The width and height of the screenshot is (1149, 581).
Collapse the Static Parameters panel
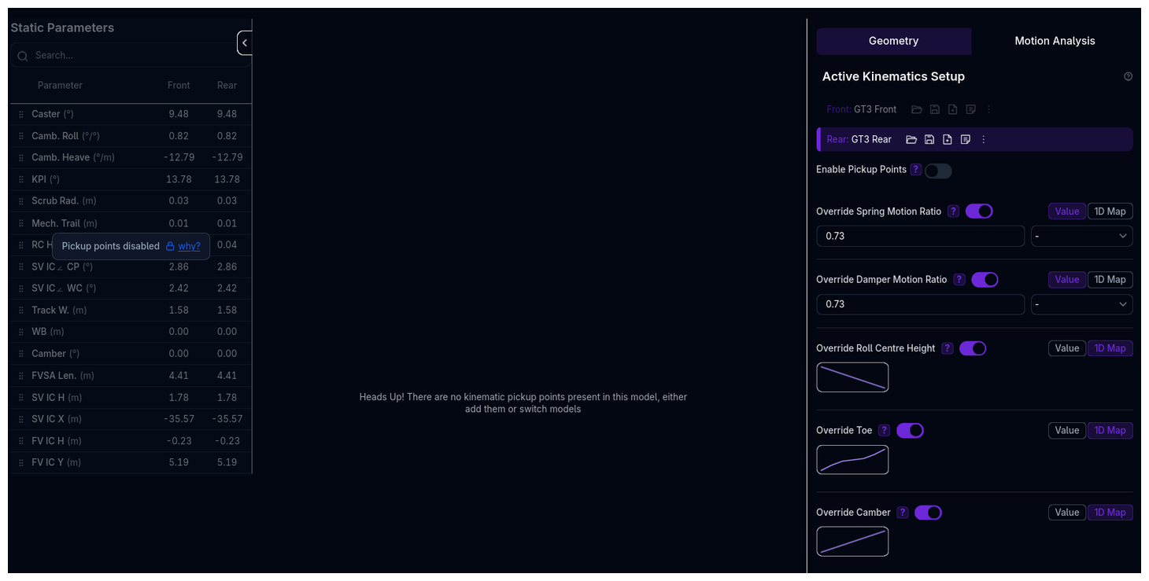pyautogui.click(x=245, y=43)
